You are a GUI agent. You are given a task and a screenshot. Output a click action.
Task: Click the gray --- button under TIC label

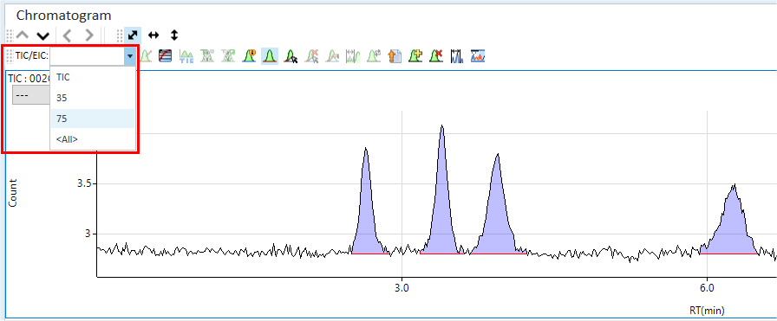(30, 95)
